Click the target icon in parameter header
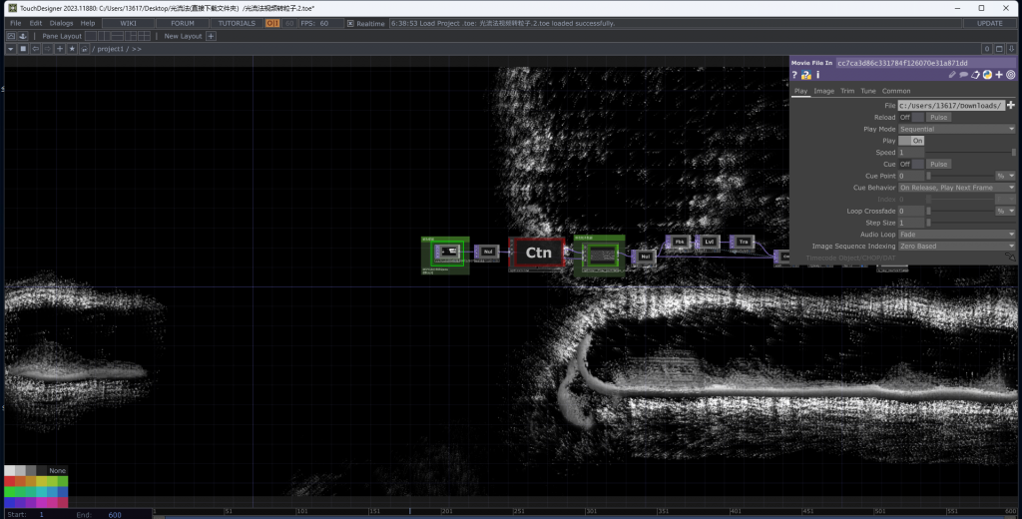Viewport: 1022px width, 519px height. pyautogui.click(x=1010, y=75)
